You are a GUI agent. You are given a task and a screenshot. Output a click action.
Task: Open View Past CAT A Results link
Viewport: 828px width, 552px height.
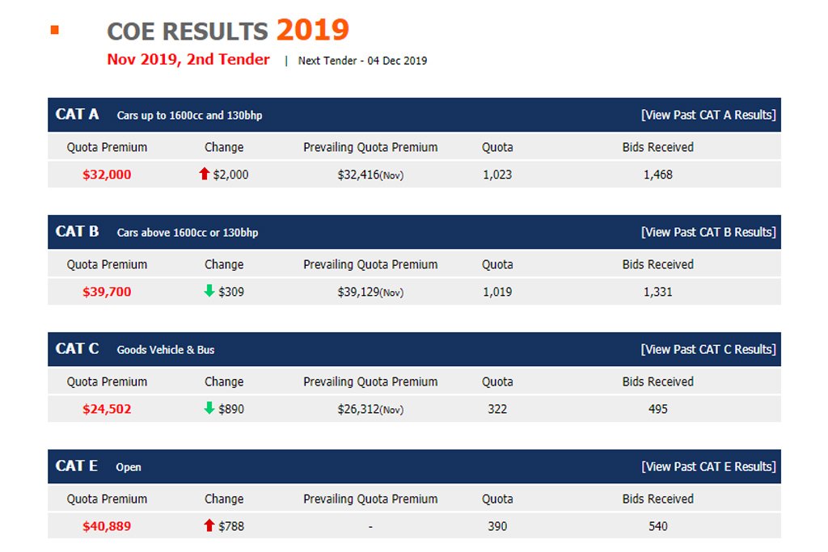click(x=708, y=115)
